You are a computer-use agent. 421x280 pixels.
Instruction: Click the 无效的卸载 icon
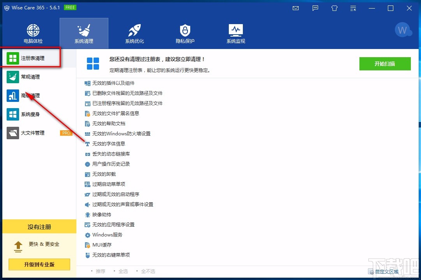[87, 175]
